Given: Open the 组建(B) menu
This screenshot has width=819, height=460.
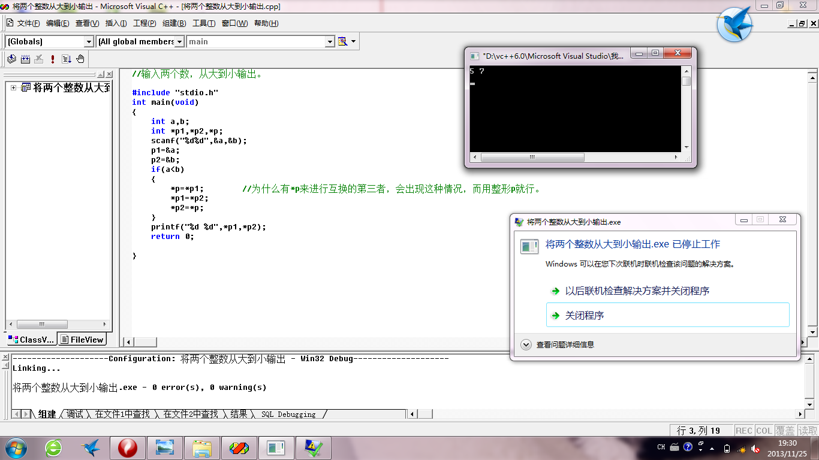Looking at the screenshot, I should tap(174, 23).
